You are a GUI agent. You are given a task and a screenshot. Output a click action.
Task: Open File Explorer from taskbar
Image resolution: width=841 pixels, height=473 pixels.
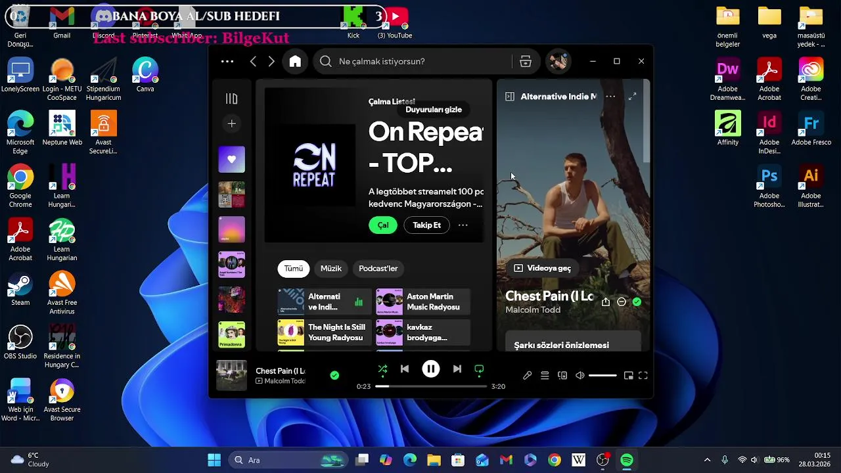tap(434, 460)
